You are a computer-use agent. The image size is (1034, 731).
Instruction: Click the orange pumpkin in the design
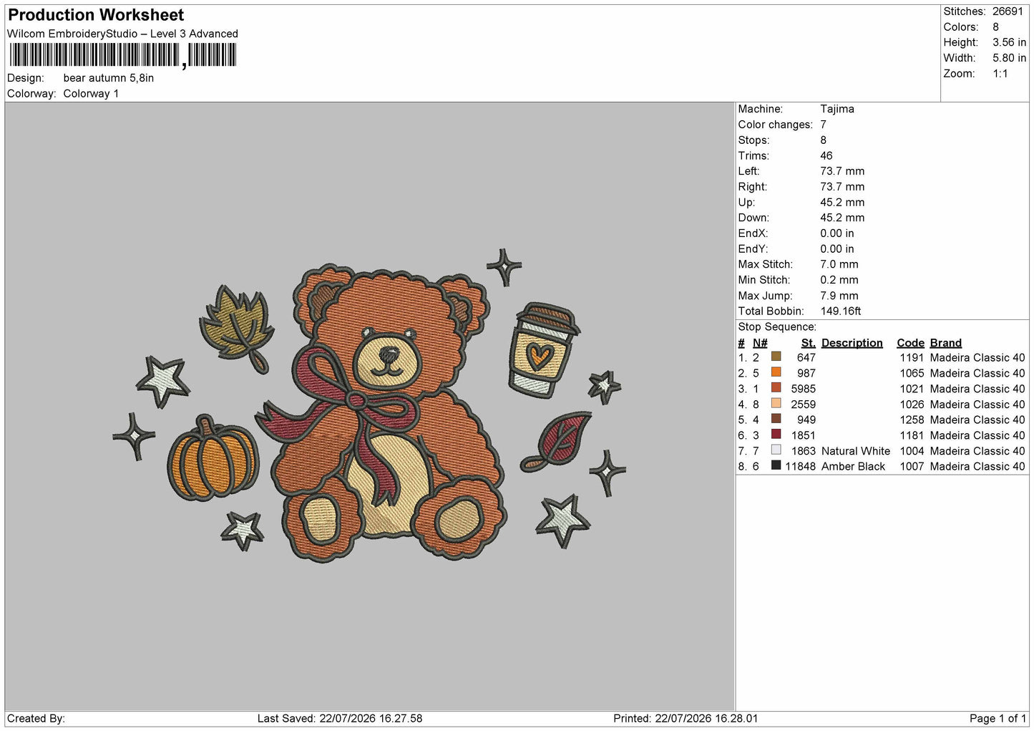pyautogui.click(x=213, y=458)
